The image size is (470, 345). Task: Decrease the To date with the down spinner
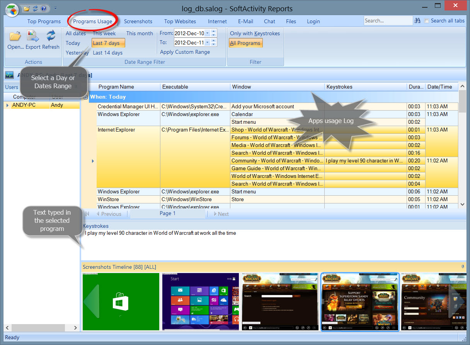[x=214, y=44]
